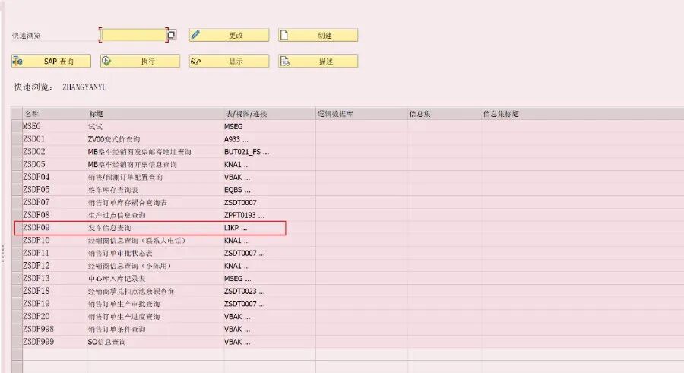This screenshot has width=684, height=373.
Task: Select the ZSDF19 quickview name
Action: (36, 304)
